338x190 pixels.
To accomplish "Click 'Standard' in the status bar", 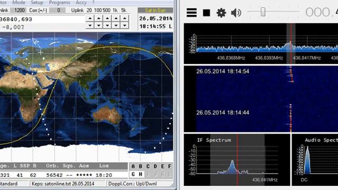I will 8,184.
